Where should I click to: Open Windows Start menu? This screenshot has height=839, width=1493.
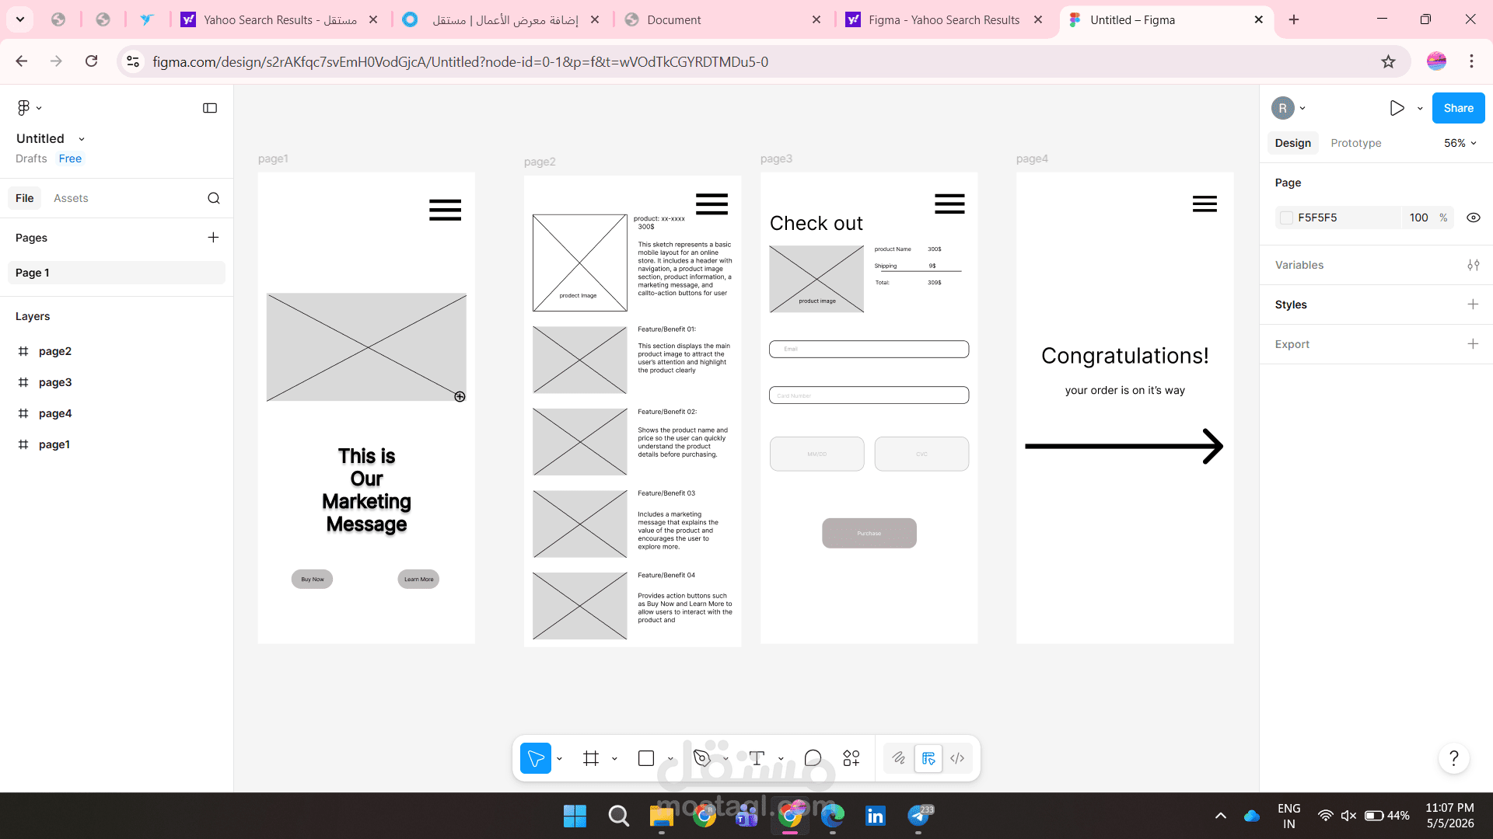(575, 816)
